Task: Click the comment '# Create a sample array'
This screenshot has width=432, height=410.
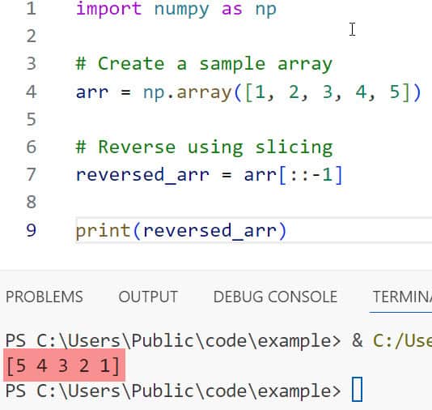Action: pos(204,64)
